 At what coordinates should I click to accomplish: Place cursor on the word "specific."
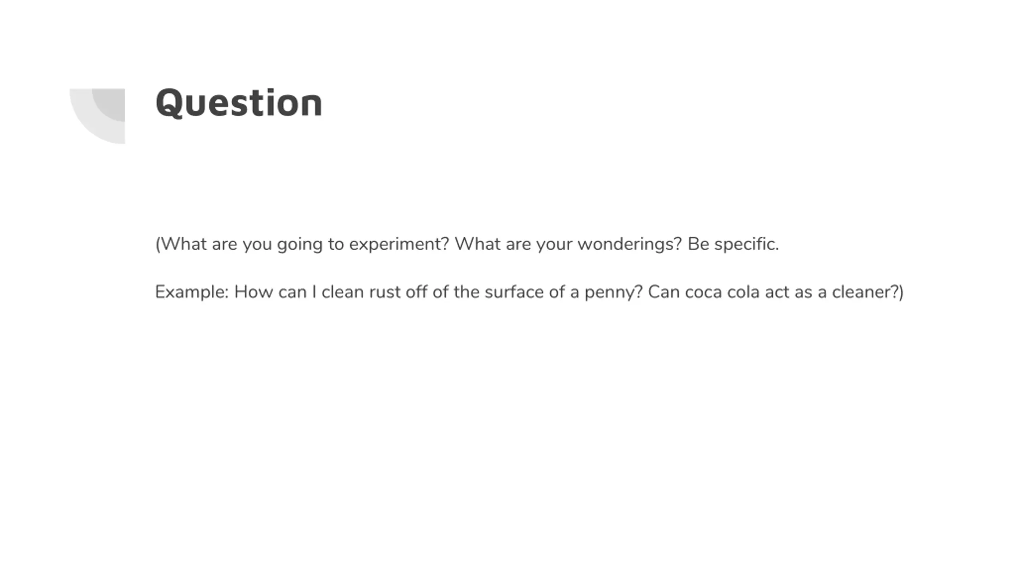(746, 244)
